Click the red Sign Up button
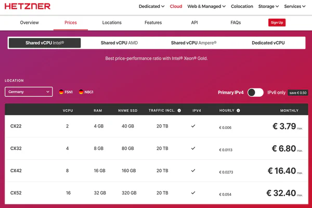312x208 pixels. pyautogui.click(x=277, y=22)
